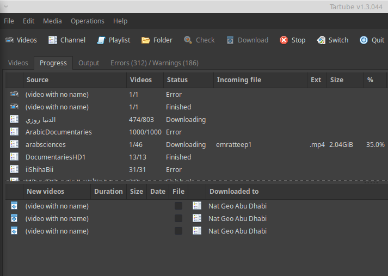The width and height of the screenshot is (388, 276).
Task: Open the title bar window menu chevron
Action: (x=6, y=7)
